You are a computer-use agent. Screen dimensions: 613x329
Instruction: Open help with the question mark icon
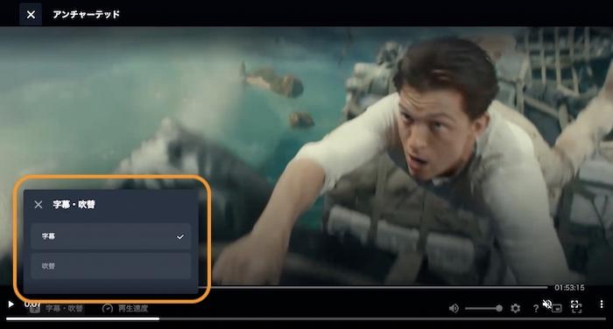[536, 309]
